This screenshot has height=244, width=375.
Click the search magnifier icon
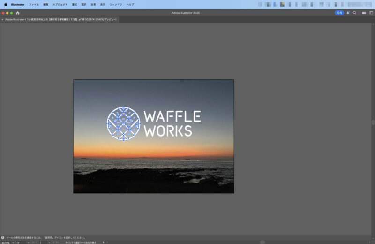coord(354,13)
